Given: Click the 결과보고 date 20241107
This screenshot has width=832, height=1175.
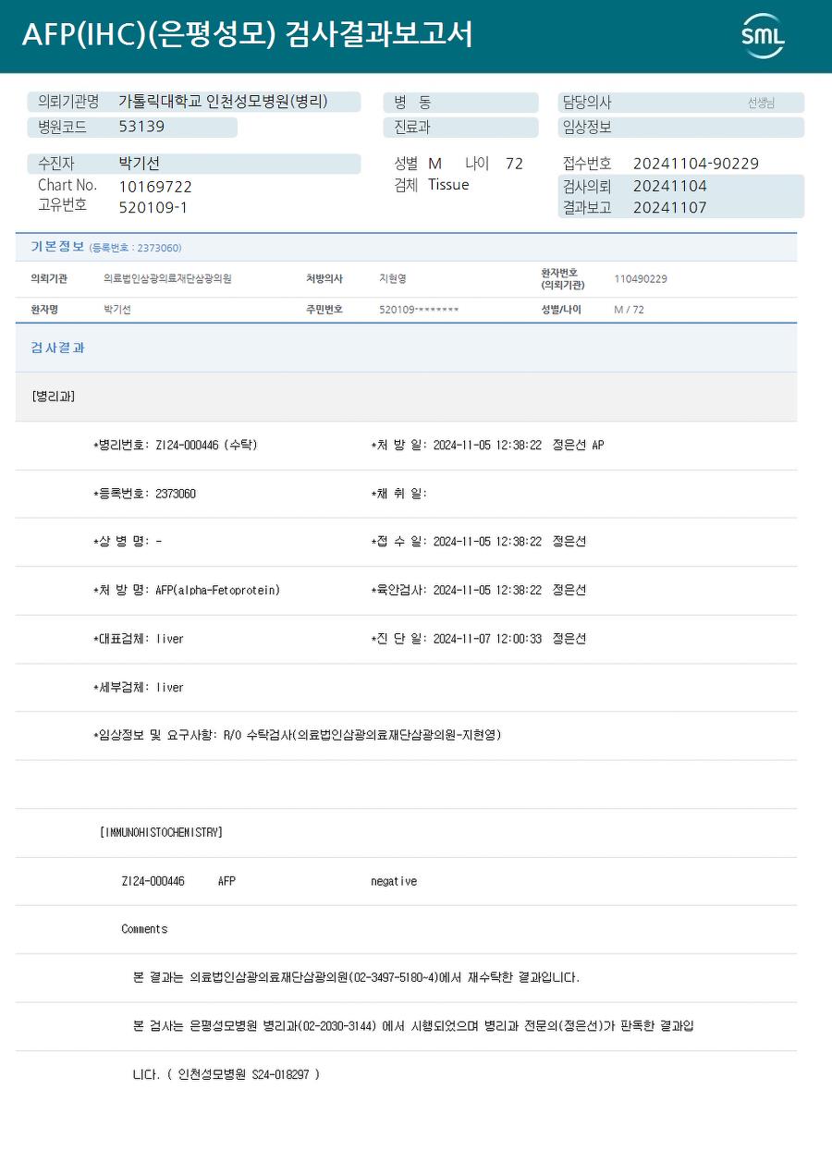Looking at the screenshot, I should (670, 207).
